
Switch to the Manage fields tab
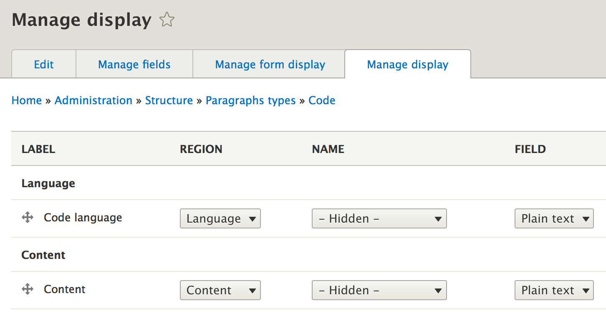tap(134, 64)
